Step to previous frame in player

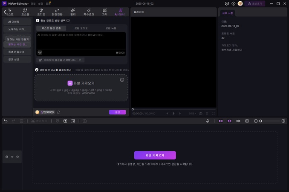[x=168, y=113]
